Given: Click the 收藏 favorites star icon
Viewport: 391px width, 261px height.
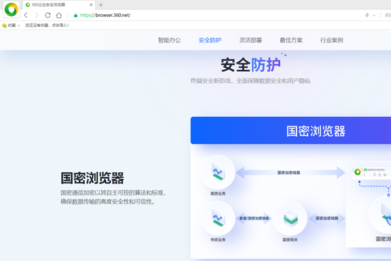Looking at the screenshot, I should click(5, 25).
